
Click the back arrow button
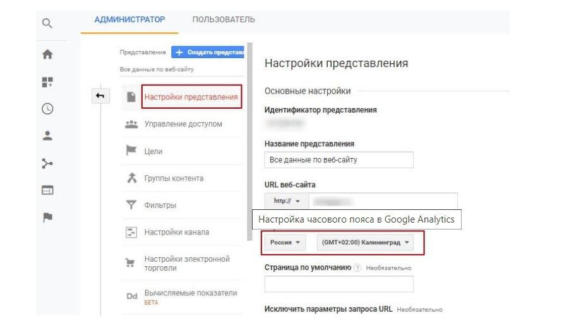pos(100,95)
